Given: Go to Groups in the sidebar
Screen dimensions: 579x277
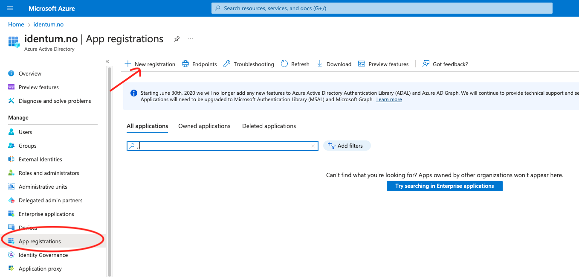Looking at the screenshot, I should pos(28,146).
